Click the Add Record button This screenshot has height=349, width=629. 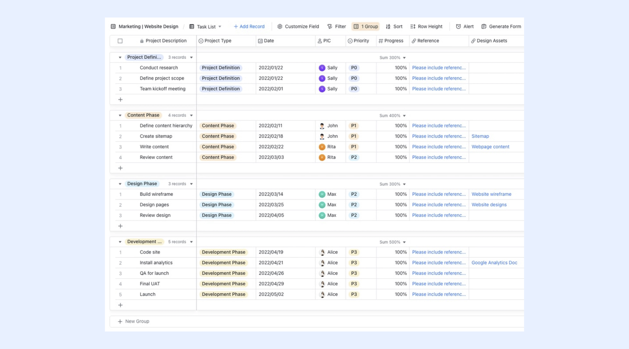[249, 26]
